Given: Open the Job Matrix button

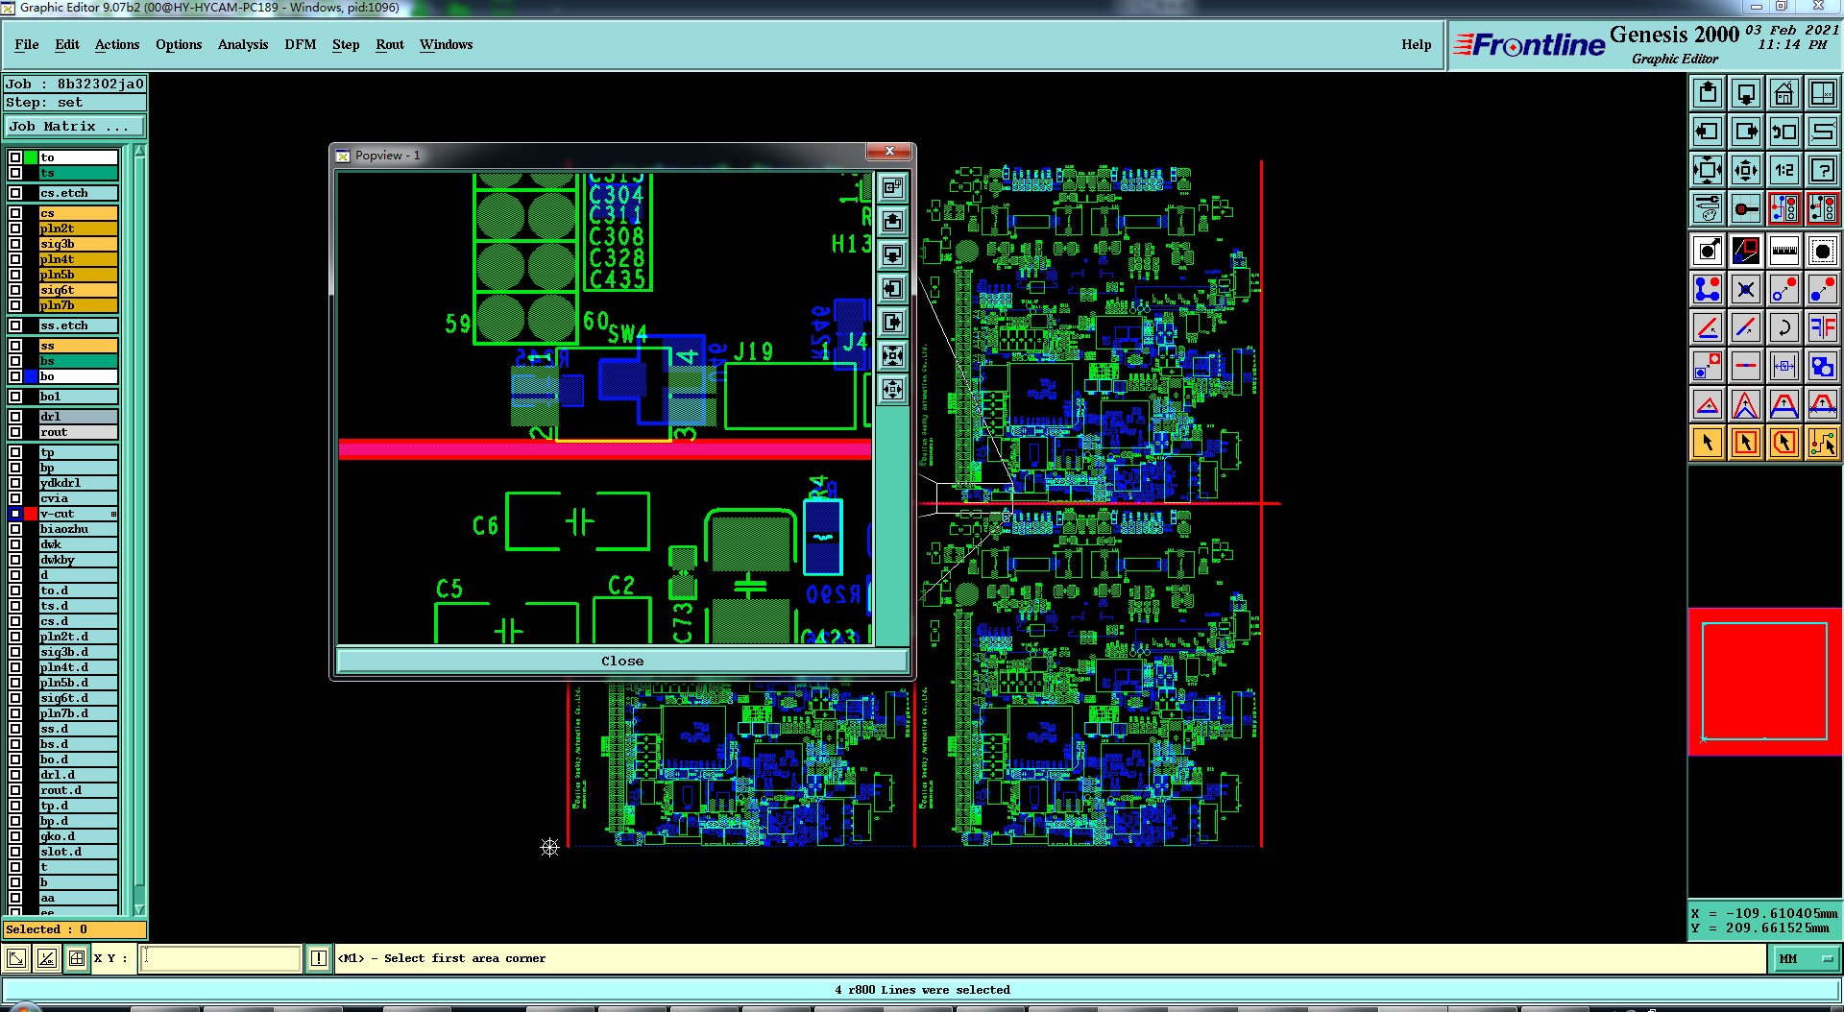Looking at the screenshot, I should pyautogui.click(x=74, y=126).
